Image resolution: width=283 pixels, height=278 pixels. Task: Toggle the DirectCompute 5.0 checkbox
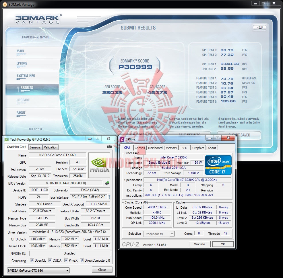(x=82, y=261)
